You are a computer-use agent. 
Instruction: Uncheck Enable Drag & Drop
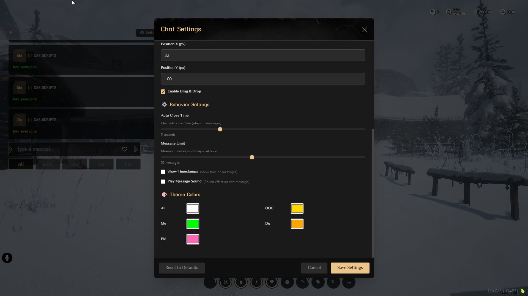click(x=163, y=91)
